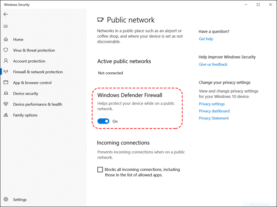The height and width of the screenshot is (207, 277).
Task: Click the Not connected status text
Action: 110,73
